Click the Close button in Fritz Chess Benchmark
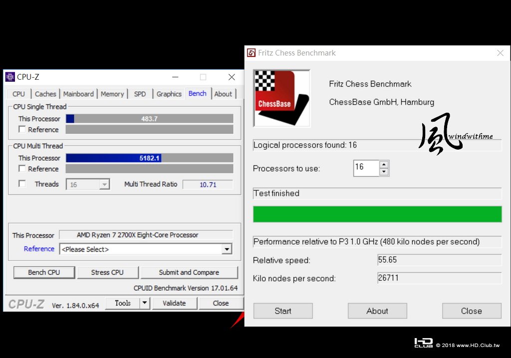Screen dimensions: 511x358 (x=472, y=311)
